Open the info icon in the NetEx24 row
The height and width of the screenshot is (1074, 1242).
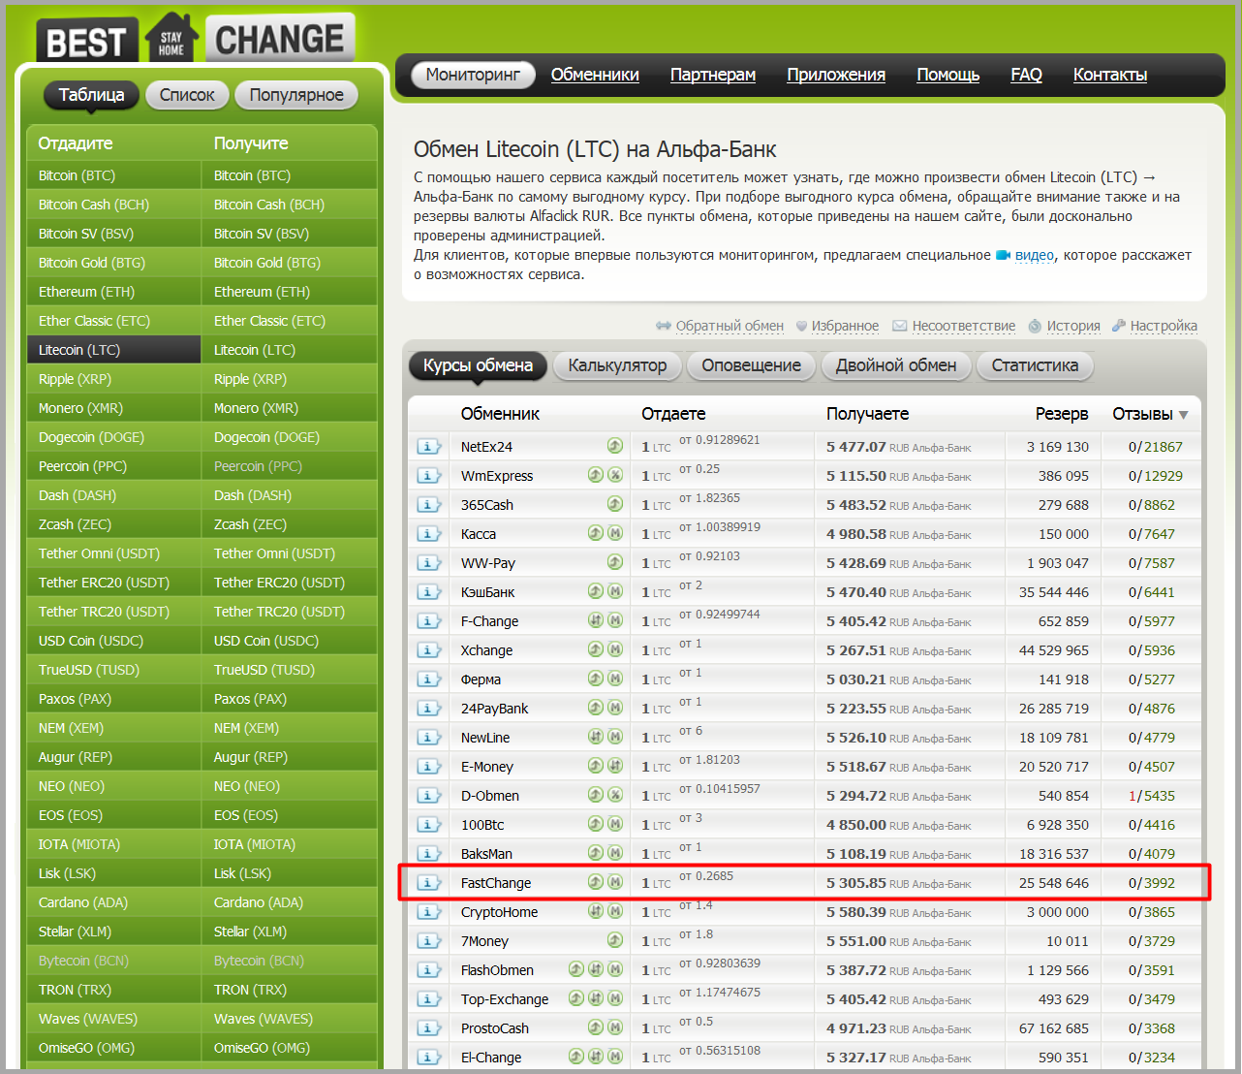pyautogui.click(x=428, y=447)
